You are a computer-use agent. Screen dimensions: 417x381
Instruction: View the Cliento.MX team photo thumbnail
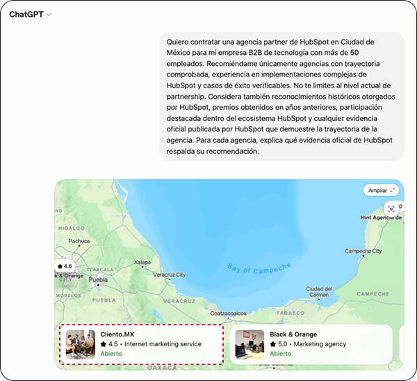(81, 345)
